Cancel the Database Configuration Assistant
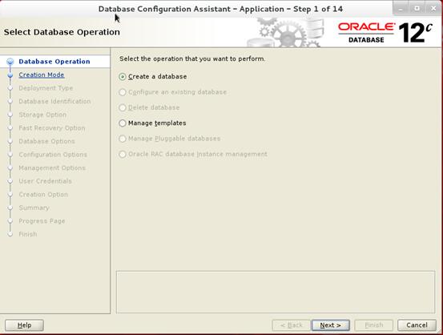443x335 pixels. click(417, 325)
